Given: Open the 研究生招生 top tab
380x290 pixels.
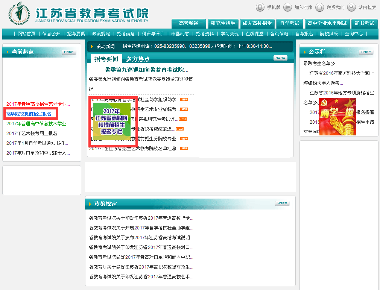Looking at the screenshot, I should click(x=223, y=23).
